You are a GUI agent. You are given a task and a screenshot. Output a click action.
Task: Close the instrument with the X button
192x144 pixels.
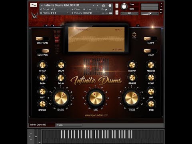point(161,4)
